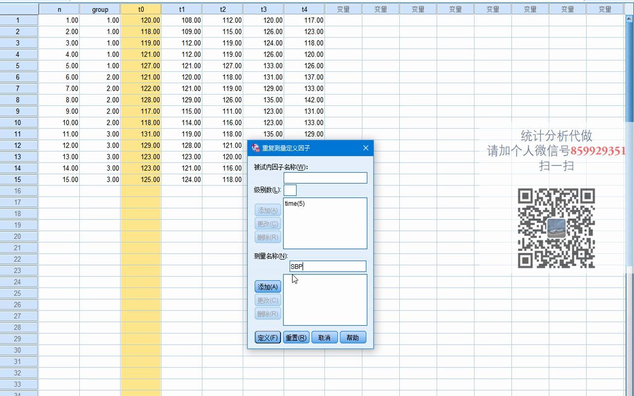
Task: Click t2 cell 111.00 in row 9
Action: pyautogui.click(x=223, y=111)
